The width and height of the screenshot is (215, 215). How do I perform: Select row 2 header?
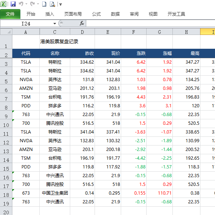[x=6, y=53]
